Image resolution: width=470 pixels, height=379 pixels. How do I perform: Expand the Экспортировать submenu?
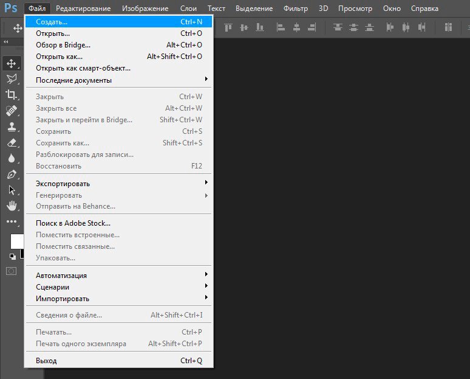[x=118, y=184]
